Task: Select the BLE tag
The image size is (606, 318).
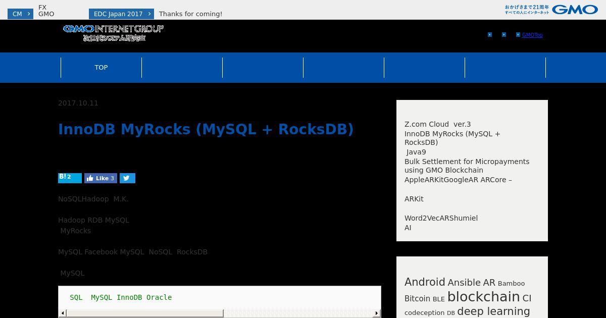Action: pyautogui.click(x=438, y=299)
